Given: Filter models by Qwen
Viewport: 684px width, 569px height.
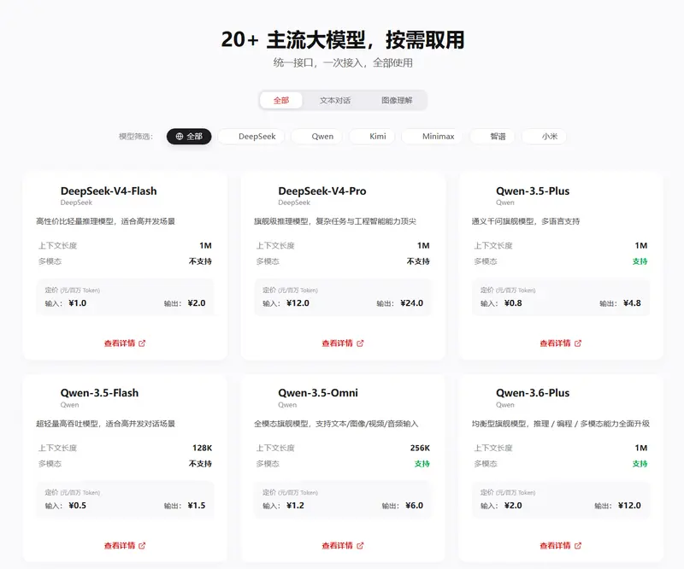Looking at the screenshot, I should click(316, 137).
